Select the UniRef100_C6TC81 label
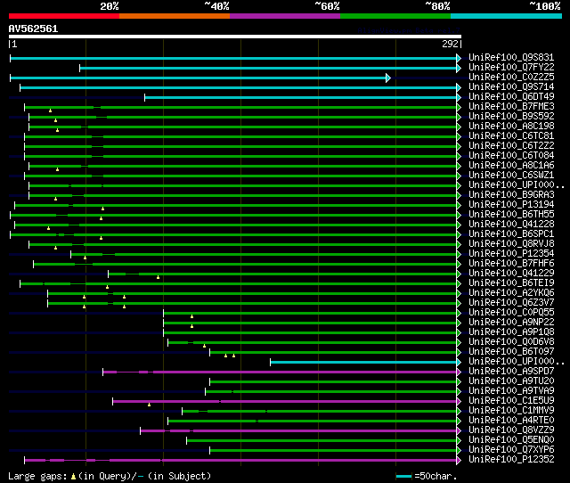 point(511,135)
